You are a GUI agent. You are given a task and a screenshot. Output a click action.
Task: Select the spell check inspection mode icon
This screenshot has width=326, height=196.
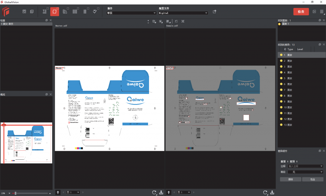(x=95, y=12)
